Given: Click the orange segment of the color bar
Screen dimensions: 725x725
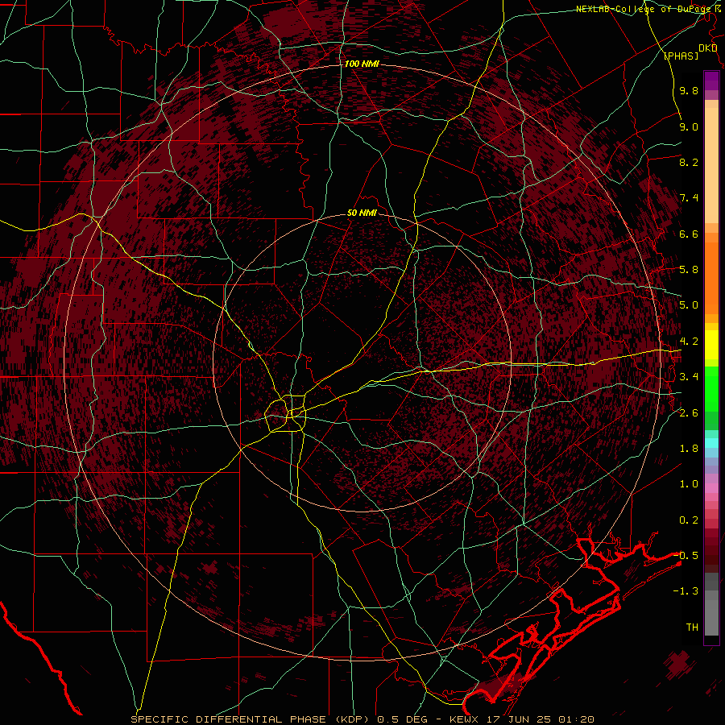Looking at the screenshot, I should pos(711,279).
